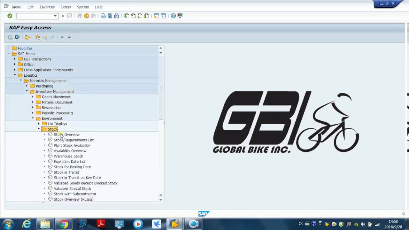Image resolution: width=409 pixels, height=230 pixels.
Task: Click the SAP Menu icon
Action: [x=17, y=37]
